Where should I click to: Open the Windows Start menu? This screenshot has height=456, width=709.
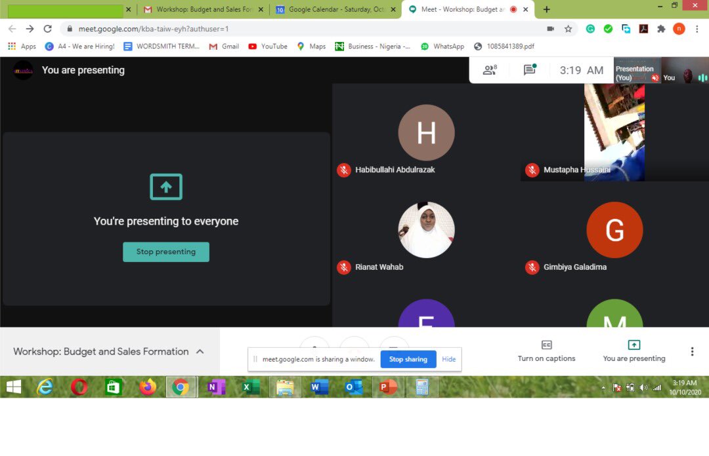(x=14, y=387)
